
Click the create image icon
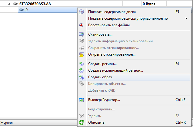(81, 77)
